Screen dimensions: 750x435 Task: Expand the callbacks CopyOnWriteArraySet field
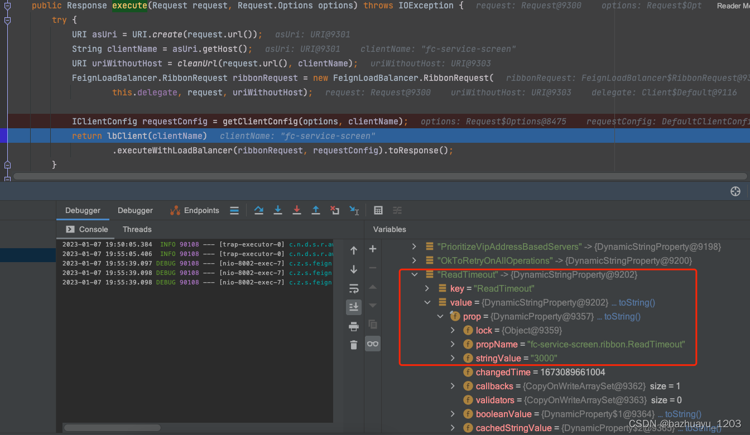(x=454, y=386)
